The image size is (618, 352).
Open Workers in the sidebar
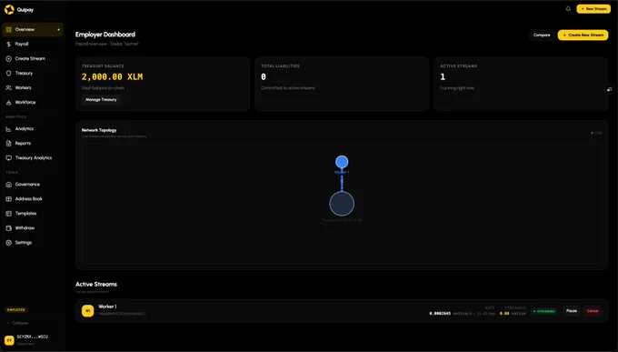33,88
